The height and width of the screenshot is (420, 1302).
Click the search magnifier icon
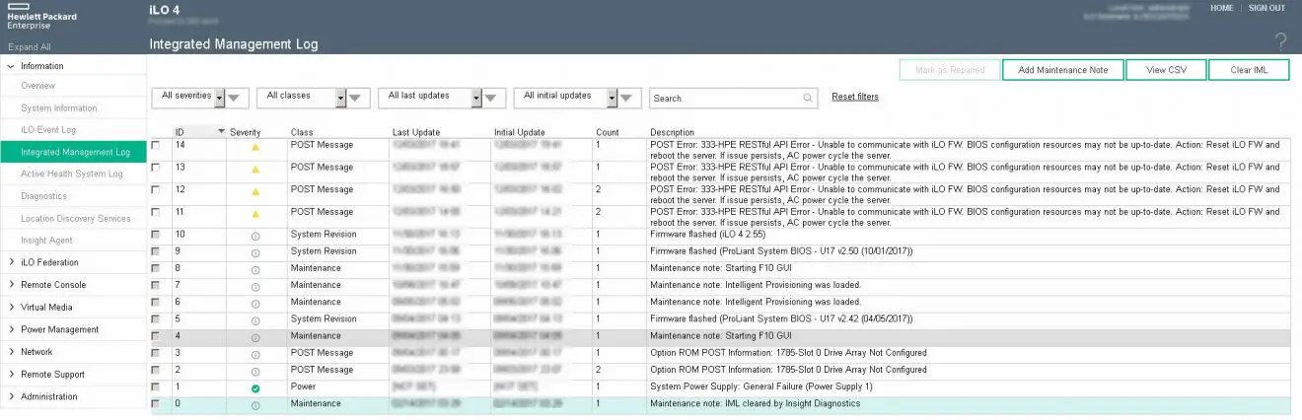[x=808, y=99]
